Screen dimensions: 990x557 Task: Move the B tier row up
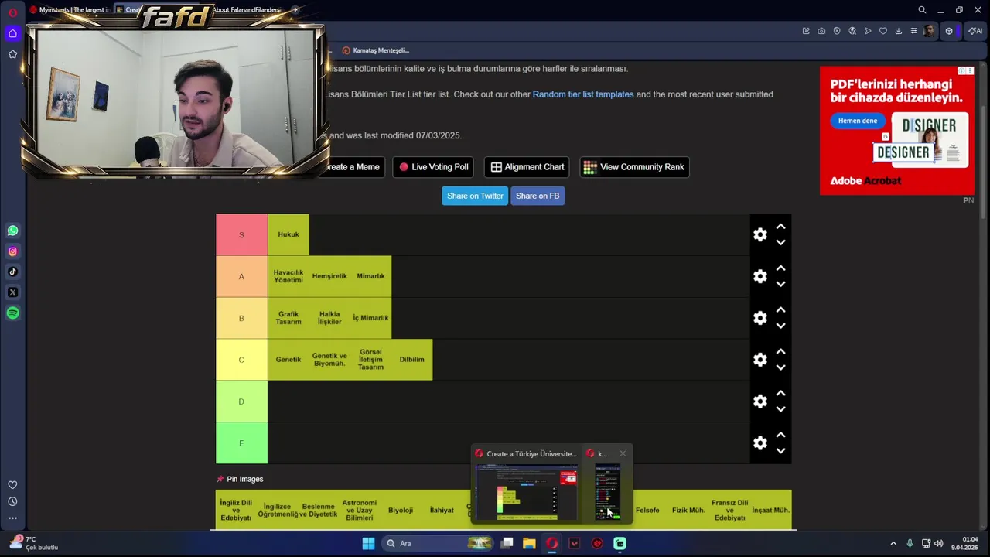[x=780, y=310]
